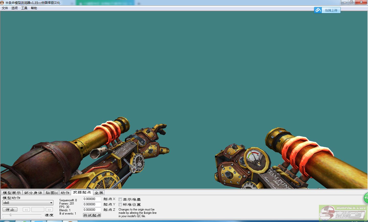Click the 起点 Z value input field
The width and height of the screenshot is (368, 222).
click(x=92, y=210)
